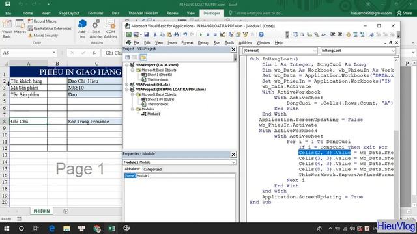
Task: Open Microsoft Edge from taskbar
Action: point(51,228)
